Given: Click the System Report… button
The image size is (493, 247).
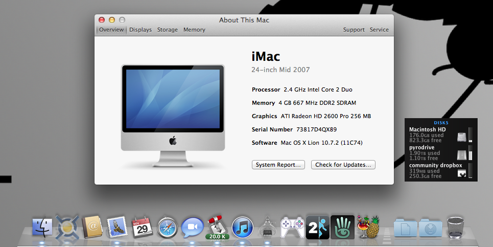Looking at the screenshot, I should (278, 165).
